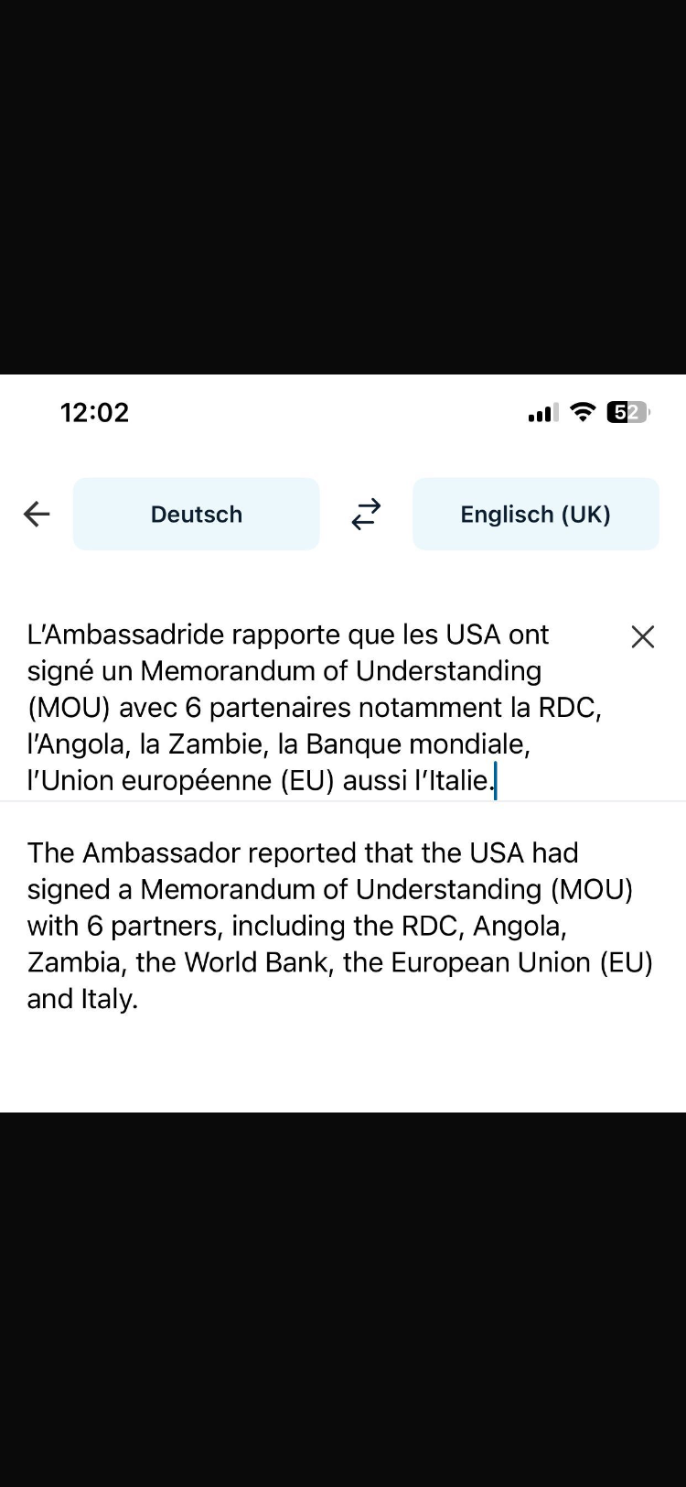Tap the 12:02 clock in the status bar
This screenshot has width=686, height=1487.
tap(95, 412)
